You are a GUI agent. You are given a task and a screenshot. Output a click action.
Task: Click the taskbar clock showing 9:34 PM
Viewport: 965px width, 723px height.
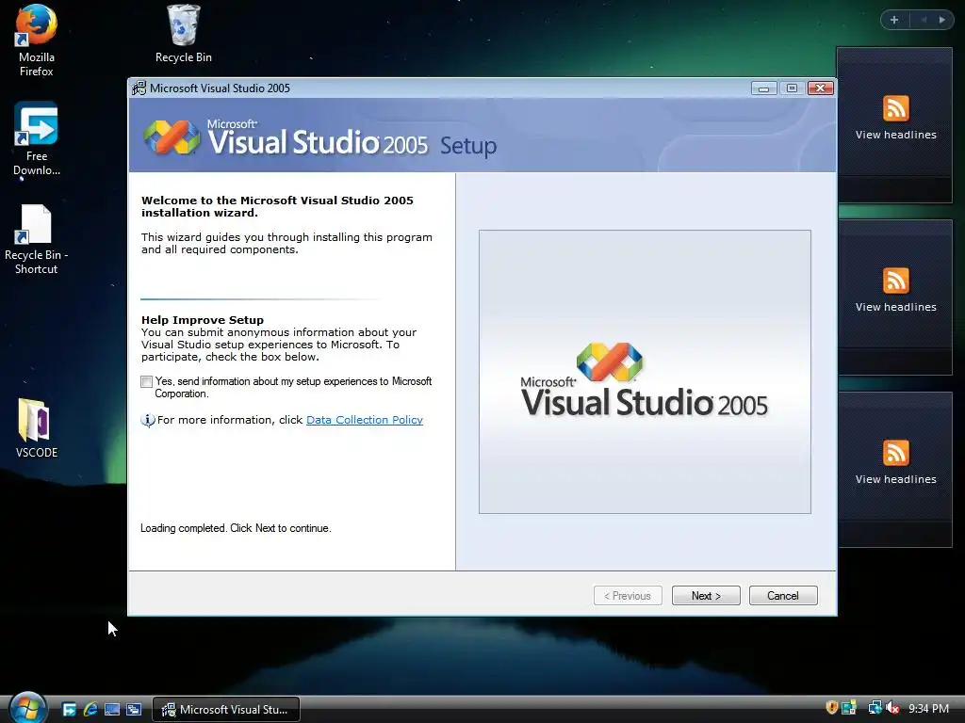point(928,708)
